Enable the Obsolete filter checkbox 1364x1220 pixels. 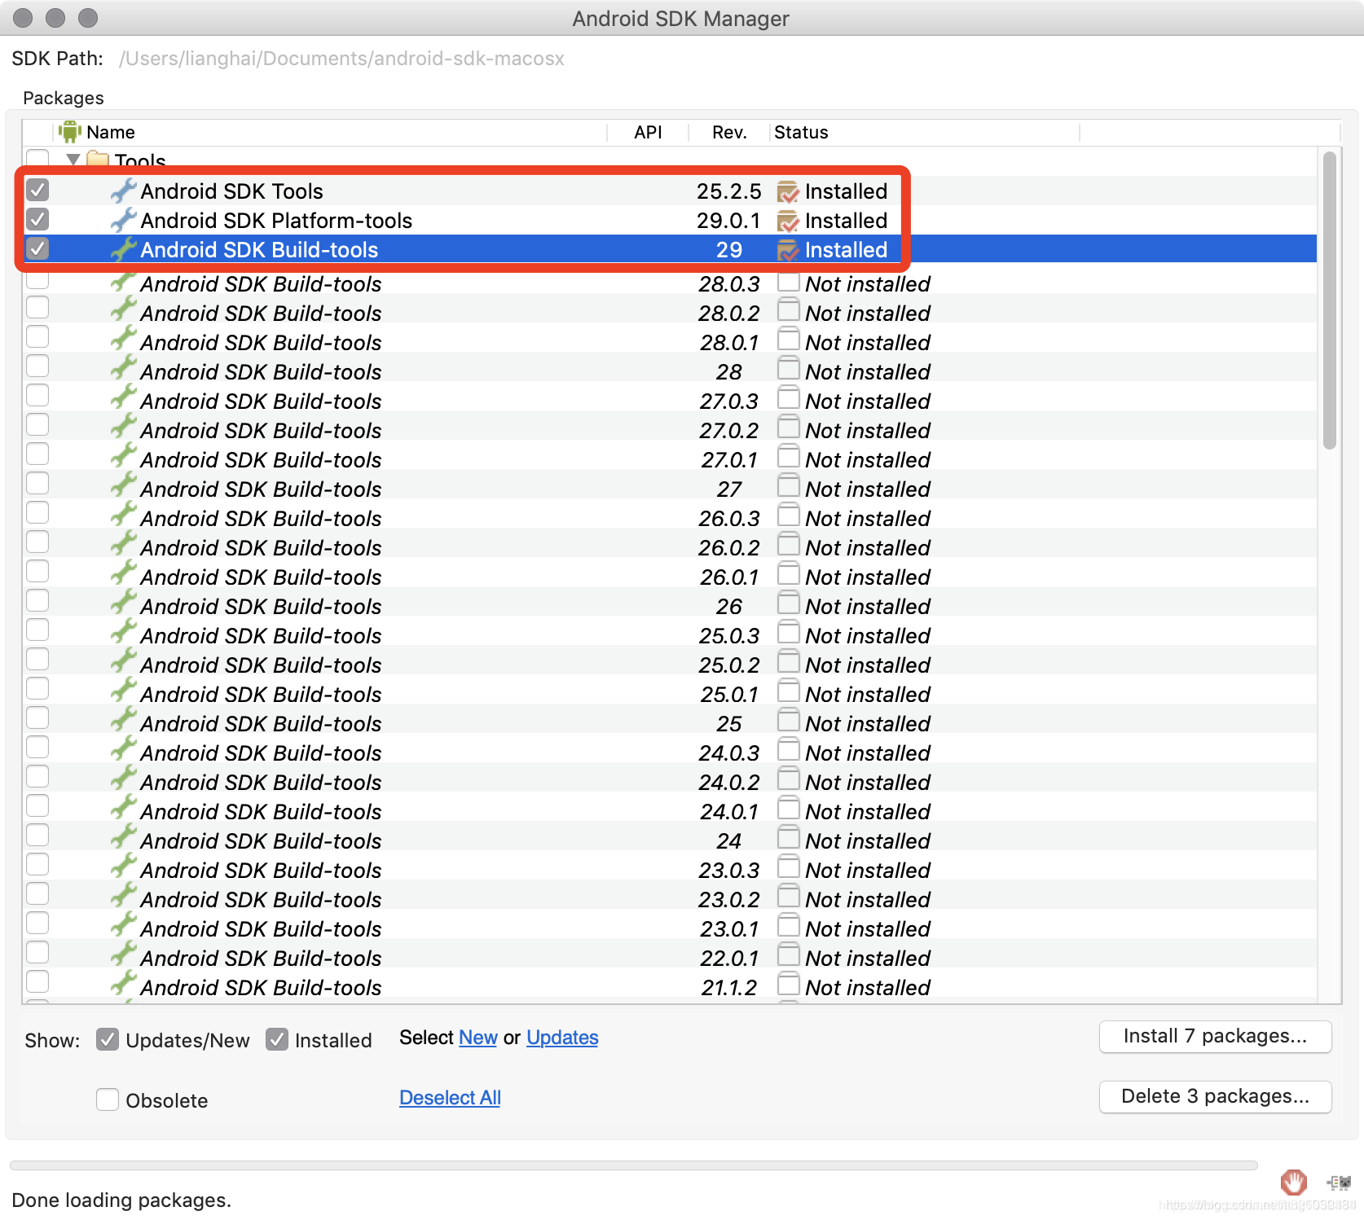pyautogui.click(x=107, y=1099)
